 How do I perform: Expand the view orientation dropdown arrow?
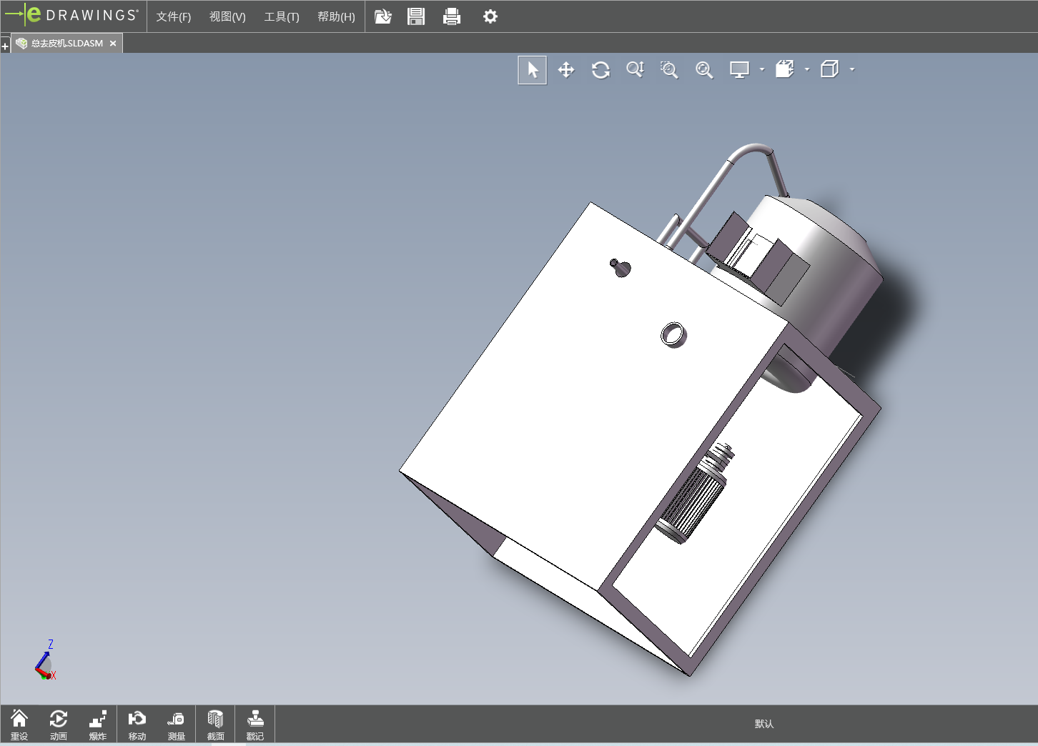[807, 69]
